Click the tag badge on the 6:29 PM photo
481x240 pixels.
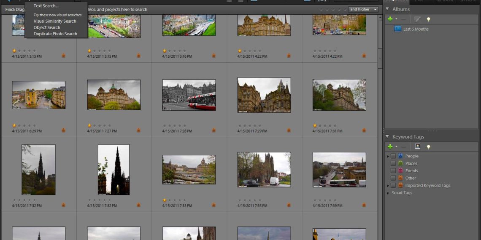point(63,130)
